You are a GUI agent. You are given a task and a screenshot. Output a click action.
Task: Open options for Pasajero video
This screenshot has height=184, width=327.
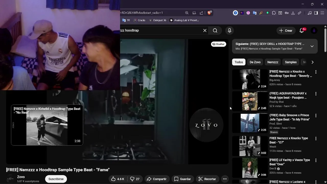coord(316,94)
